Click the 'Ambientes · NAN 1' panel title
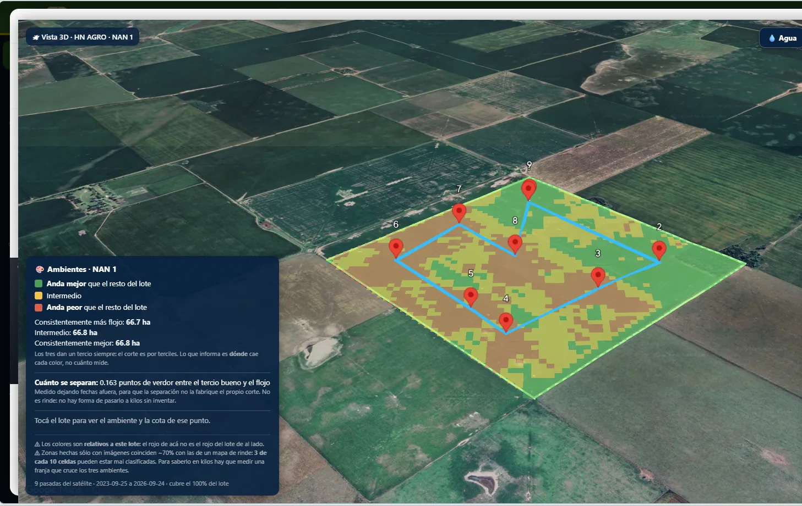802x506 pixels. (x=81, y=269)
